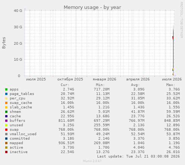The height and width of the screenshot is (165, 185).
Task: Click the 'shmem' legend label
Action: pyautogui.click(x=15, y=112)
